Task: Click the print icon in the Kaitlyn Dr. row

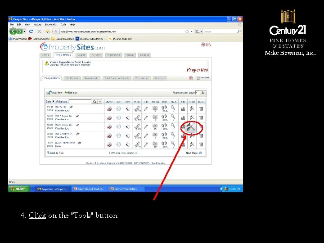Action: (x=164, y=135)
